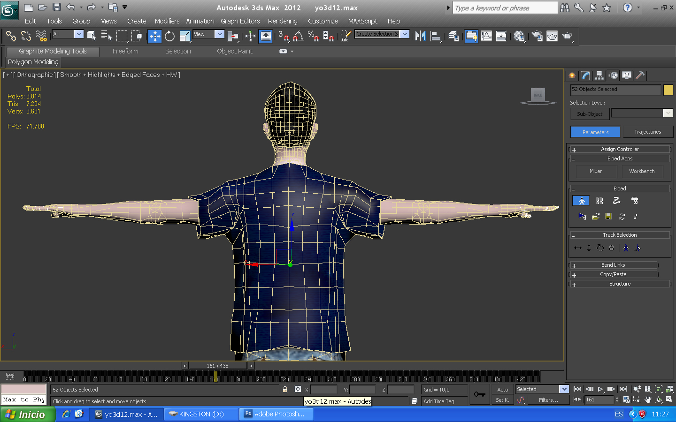676x422 pixels.
Task: Open the Hierarchy command panel tab
Action: tap(599, 75)
